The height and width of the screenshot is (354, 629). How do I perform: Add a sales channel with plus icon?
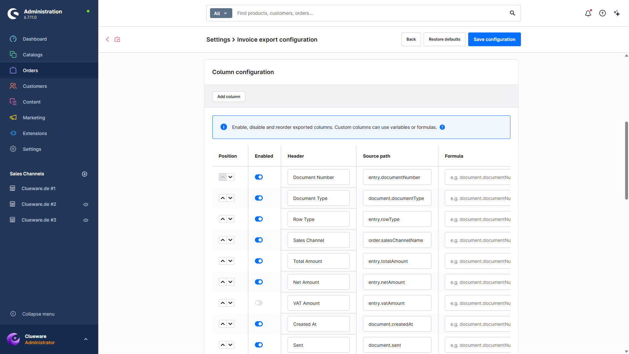[85, 174]
